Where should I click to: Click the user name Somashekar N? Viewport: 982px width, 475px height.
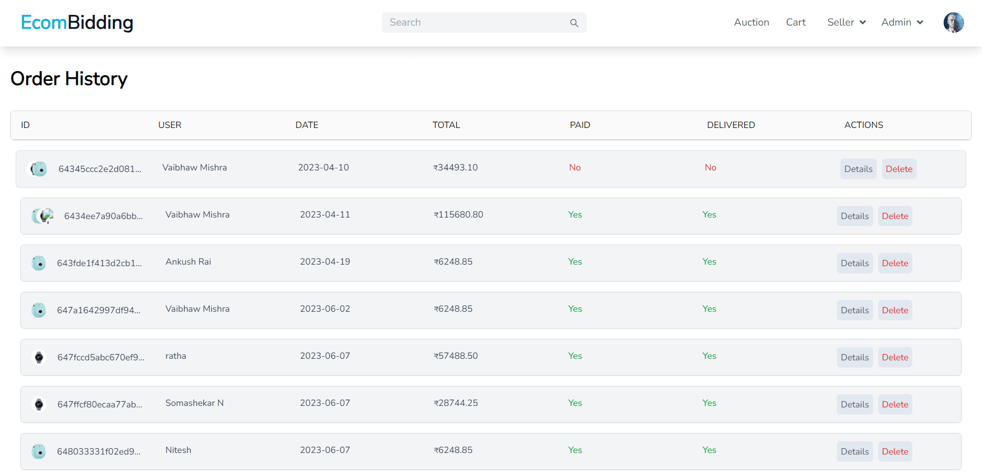(194, 403)
